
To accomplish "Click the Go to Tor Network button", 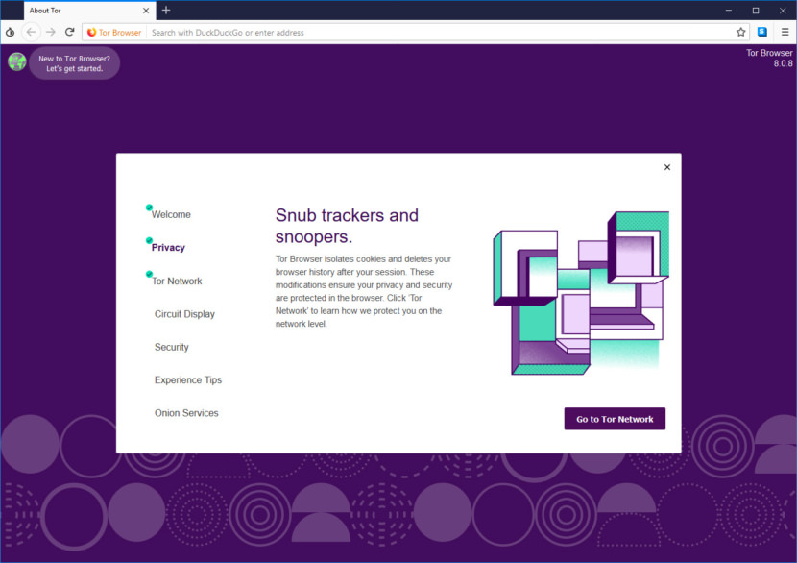I will [x=615, y=419].
